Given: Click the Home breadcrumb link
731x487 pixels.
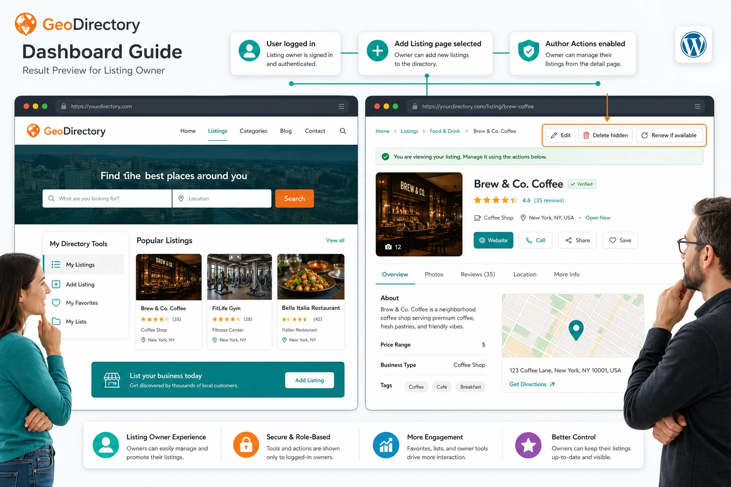Looking at the screenshot, I should [x=383, y=131].
